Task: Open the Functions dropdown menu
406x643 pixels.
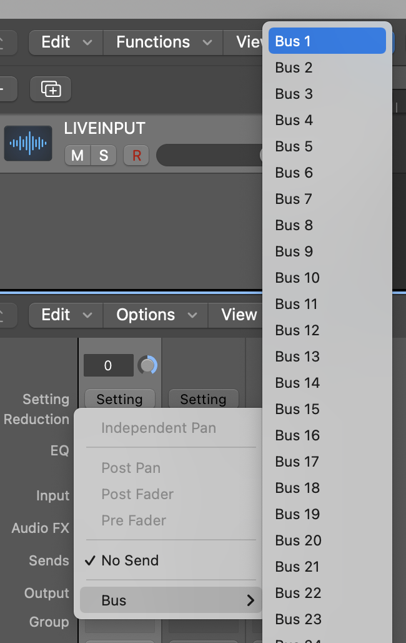Action: 163,42
